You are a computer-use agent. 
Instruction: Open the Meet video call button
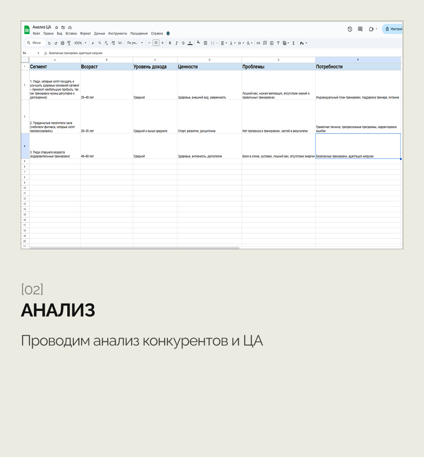(373, 29)
